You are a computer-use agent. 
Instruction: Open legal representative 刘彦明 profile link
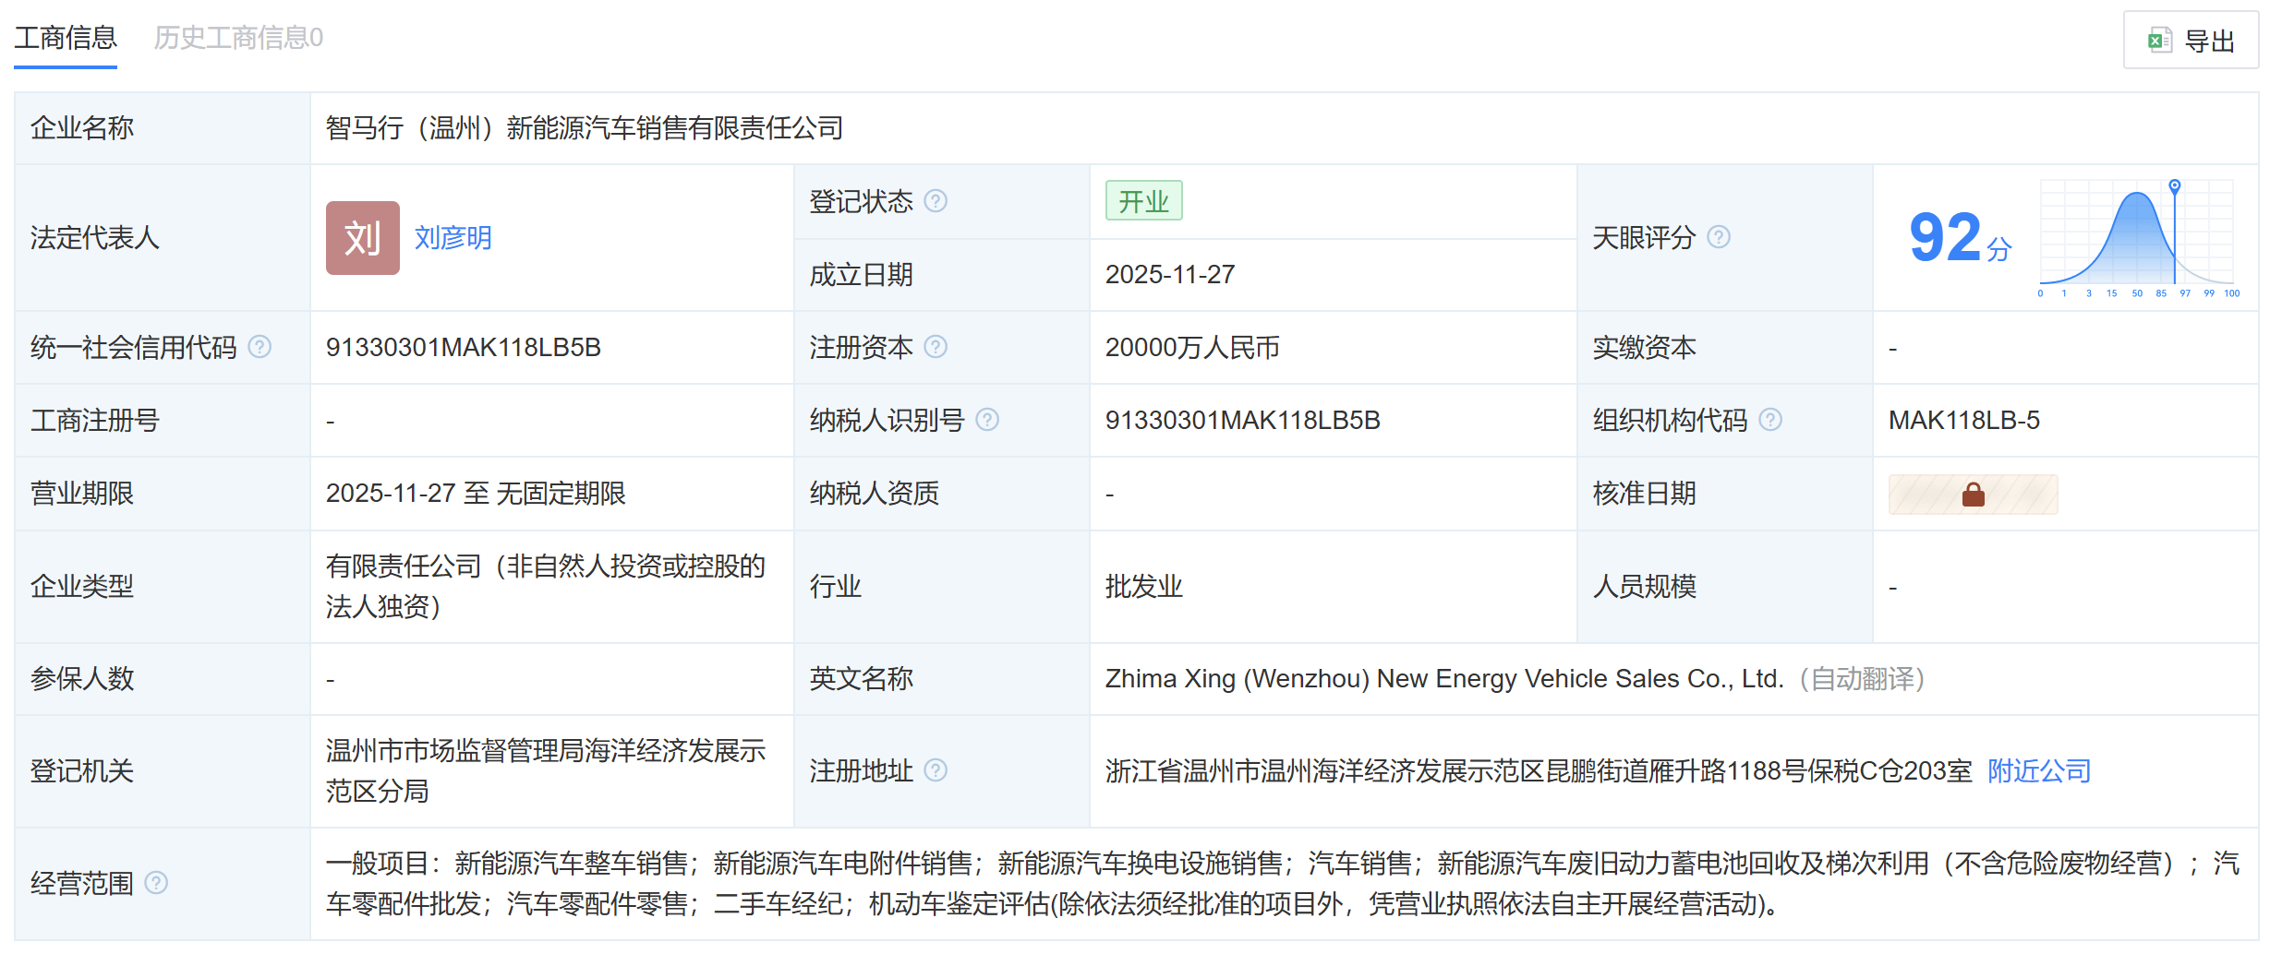pyautogui.click(x=453, y=238)
